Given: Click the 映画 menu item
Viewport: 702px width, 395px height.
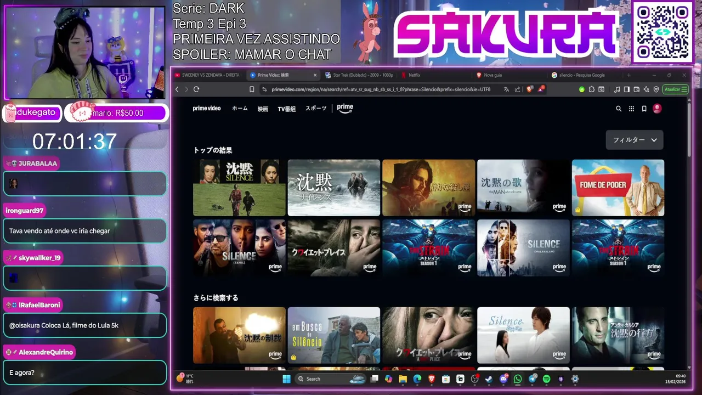Looking at the screenshot, I should click(x=263, y=109).
